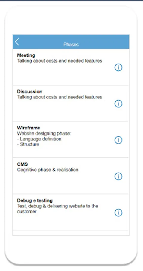Click the blue Phases header bar
The height and width of the screenshot is (271, 143).
coord(71,42)
